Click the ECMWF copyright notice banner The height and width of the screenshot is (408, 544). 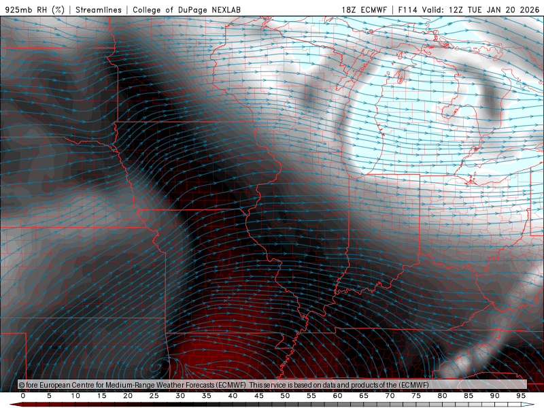point(273,385)
